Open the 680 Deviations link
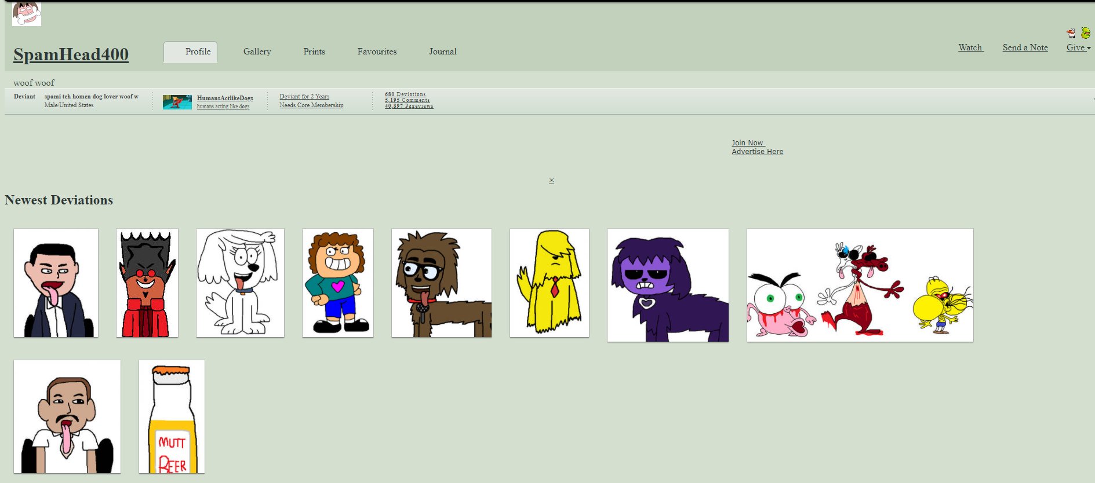The width and height of the screenshot is (1095, 483). (x=405, y=94)
